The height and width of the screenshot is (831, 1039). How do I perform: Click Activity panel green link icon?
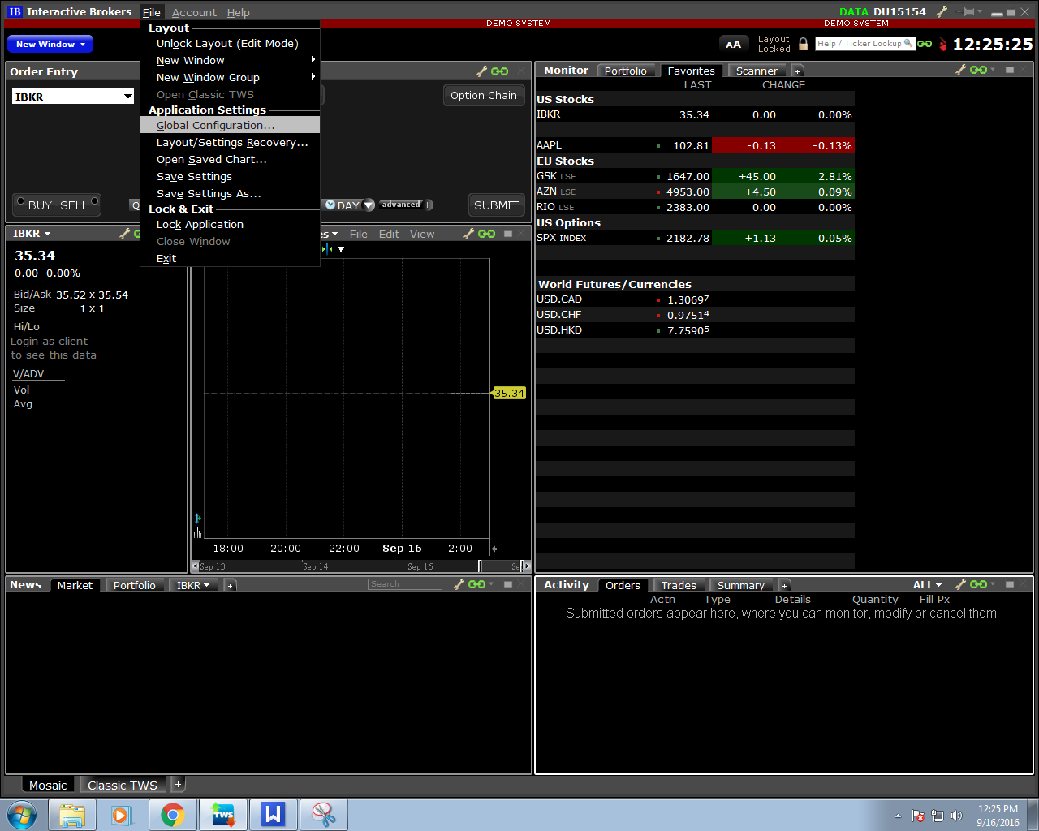coord(978,584)
